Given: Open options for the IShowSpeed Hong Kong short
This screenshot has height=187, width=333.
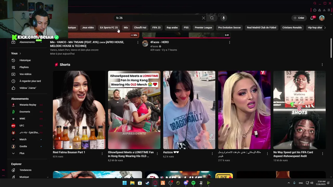Looking at the screenshot, I should tap(157, 153).
